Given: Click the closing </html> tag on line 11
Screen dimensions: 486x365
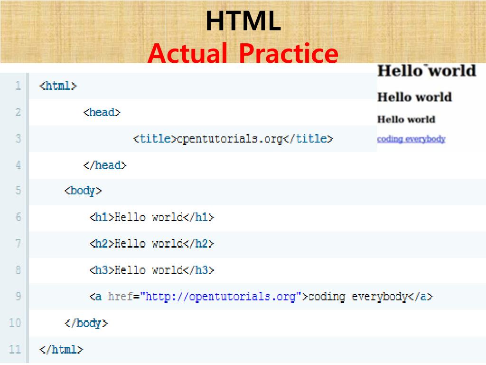Looking at the screenshot, I should coord(61,349).
